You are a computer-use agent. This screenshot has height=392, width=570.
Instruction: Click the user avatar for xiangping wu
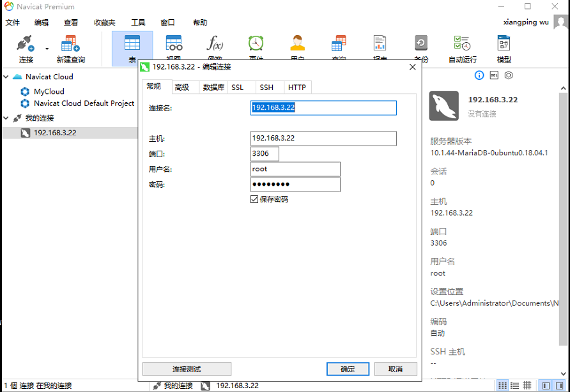pyautogui.click(x=561, y=22)
